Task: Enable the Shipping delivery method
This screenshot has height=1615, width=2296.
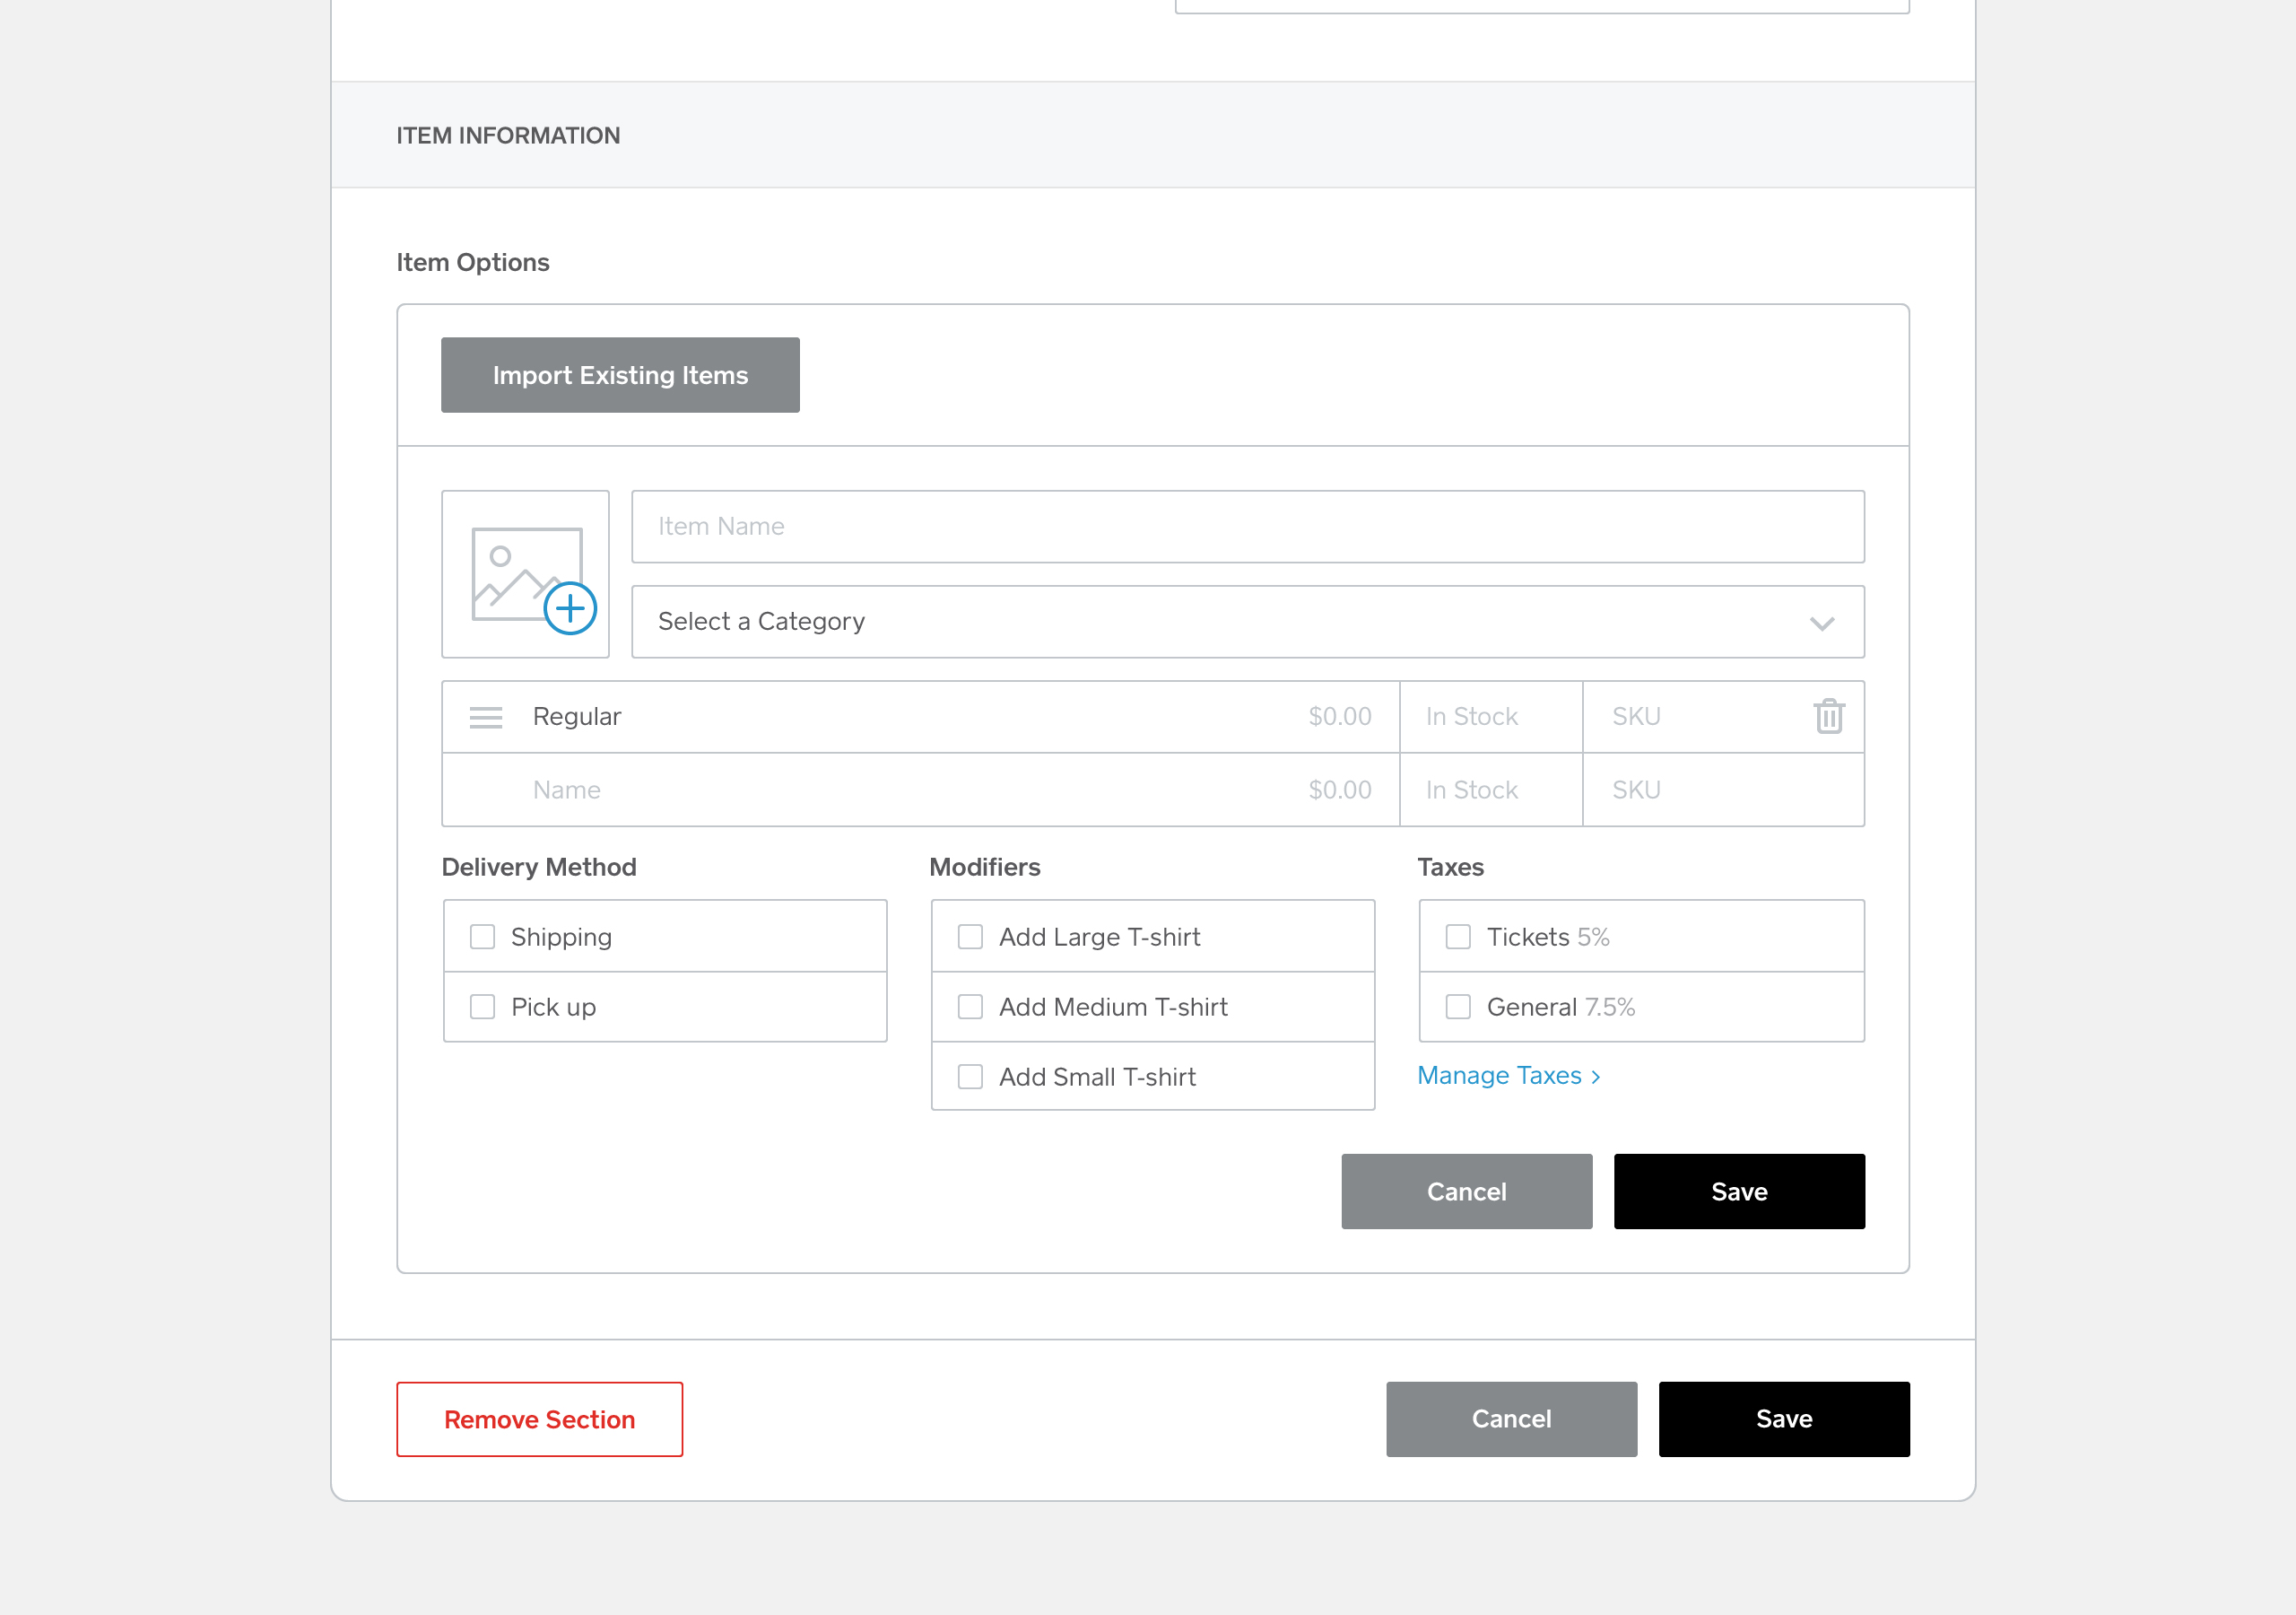Action: (x=483, y=937)
